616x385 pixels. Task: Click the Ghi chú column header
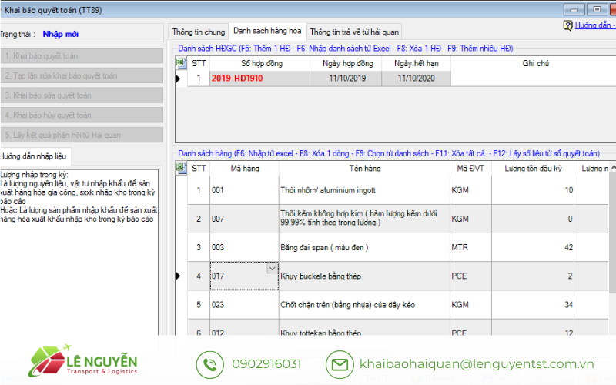coord(535,63)
